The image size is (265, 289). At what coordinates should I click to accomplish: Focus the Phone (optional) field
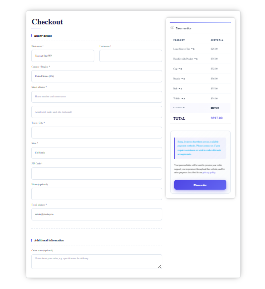coord(97,194)
